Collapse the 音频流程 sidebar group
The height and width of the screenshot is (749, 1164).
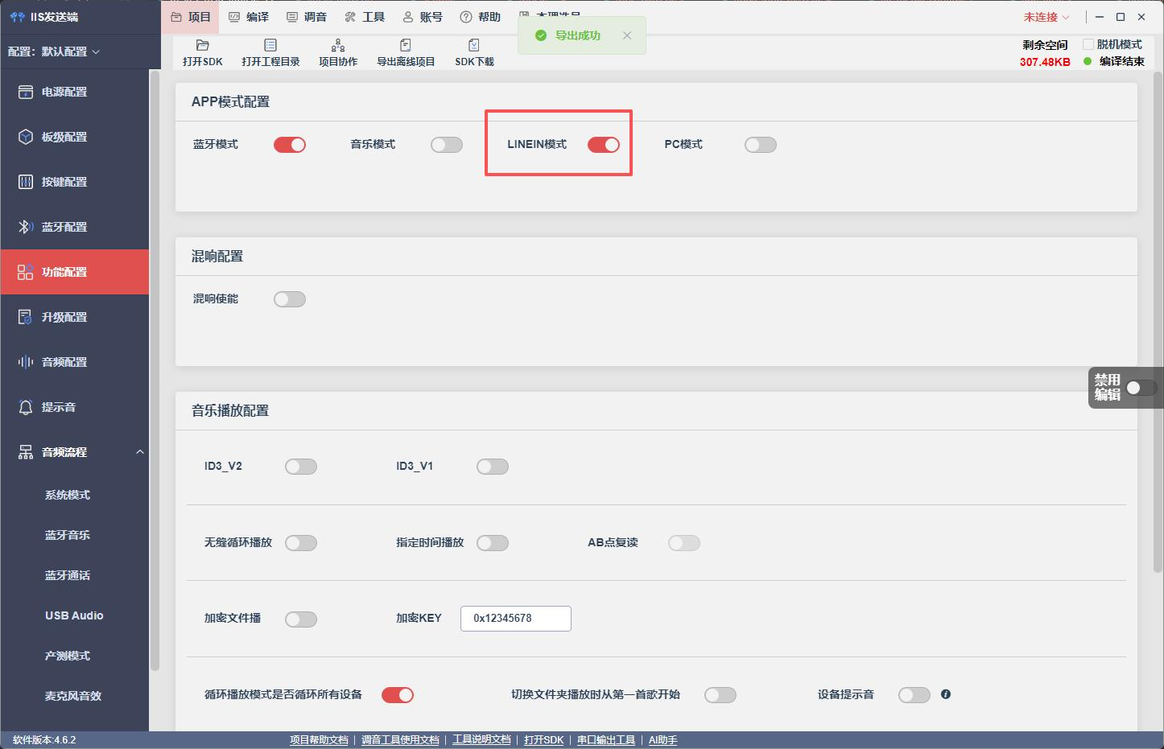140,452
